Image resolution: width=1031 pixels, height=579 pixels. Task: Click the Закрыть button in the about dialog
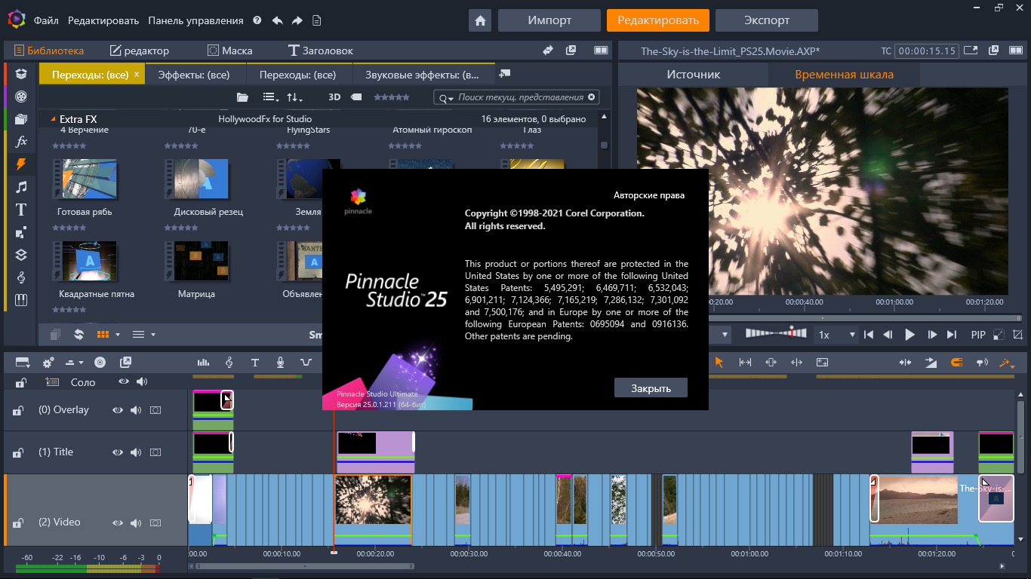click(x=651, y=388)
